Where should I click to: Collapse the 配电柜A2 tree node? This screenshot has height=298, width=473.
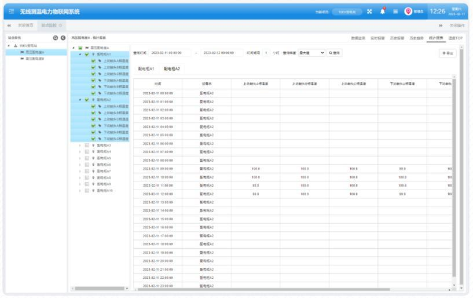[80, 100]
